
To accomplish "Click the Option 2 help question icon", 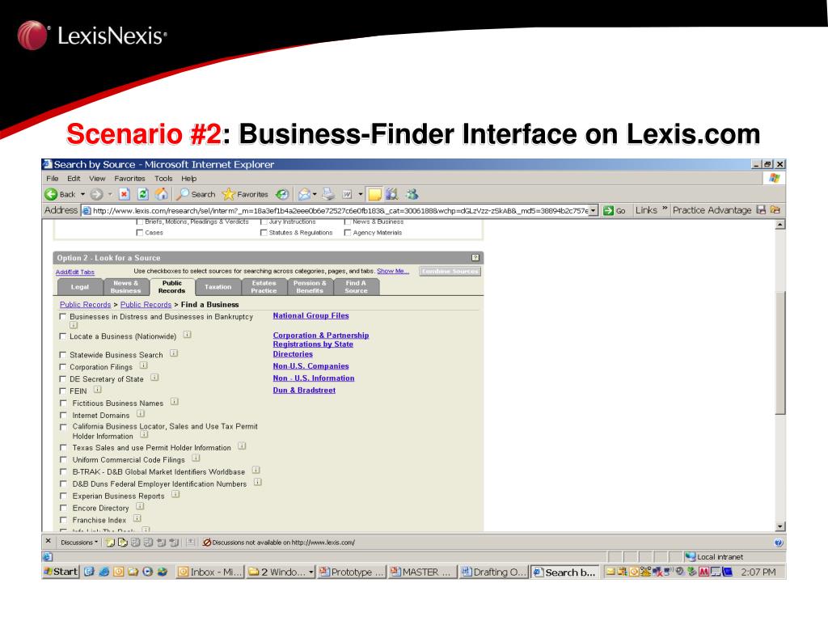I will pos(475,258).
